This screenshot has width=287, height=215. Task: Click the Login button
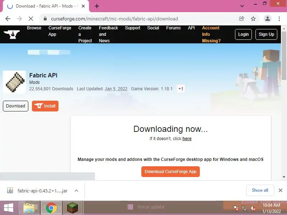(243, 34)
